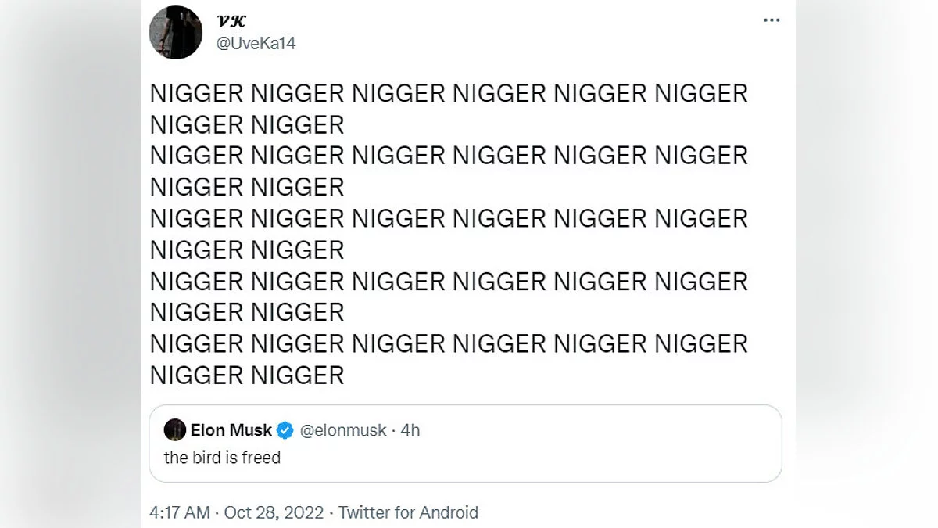
Task: Open the Twitter for Android source link
Action: click(408, 512)
